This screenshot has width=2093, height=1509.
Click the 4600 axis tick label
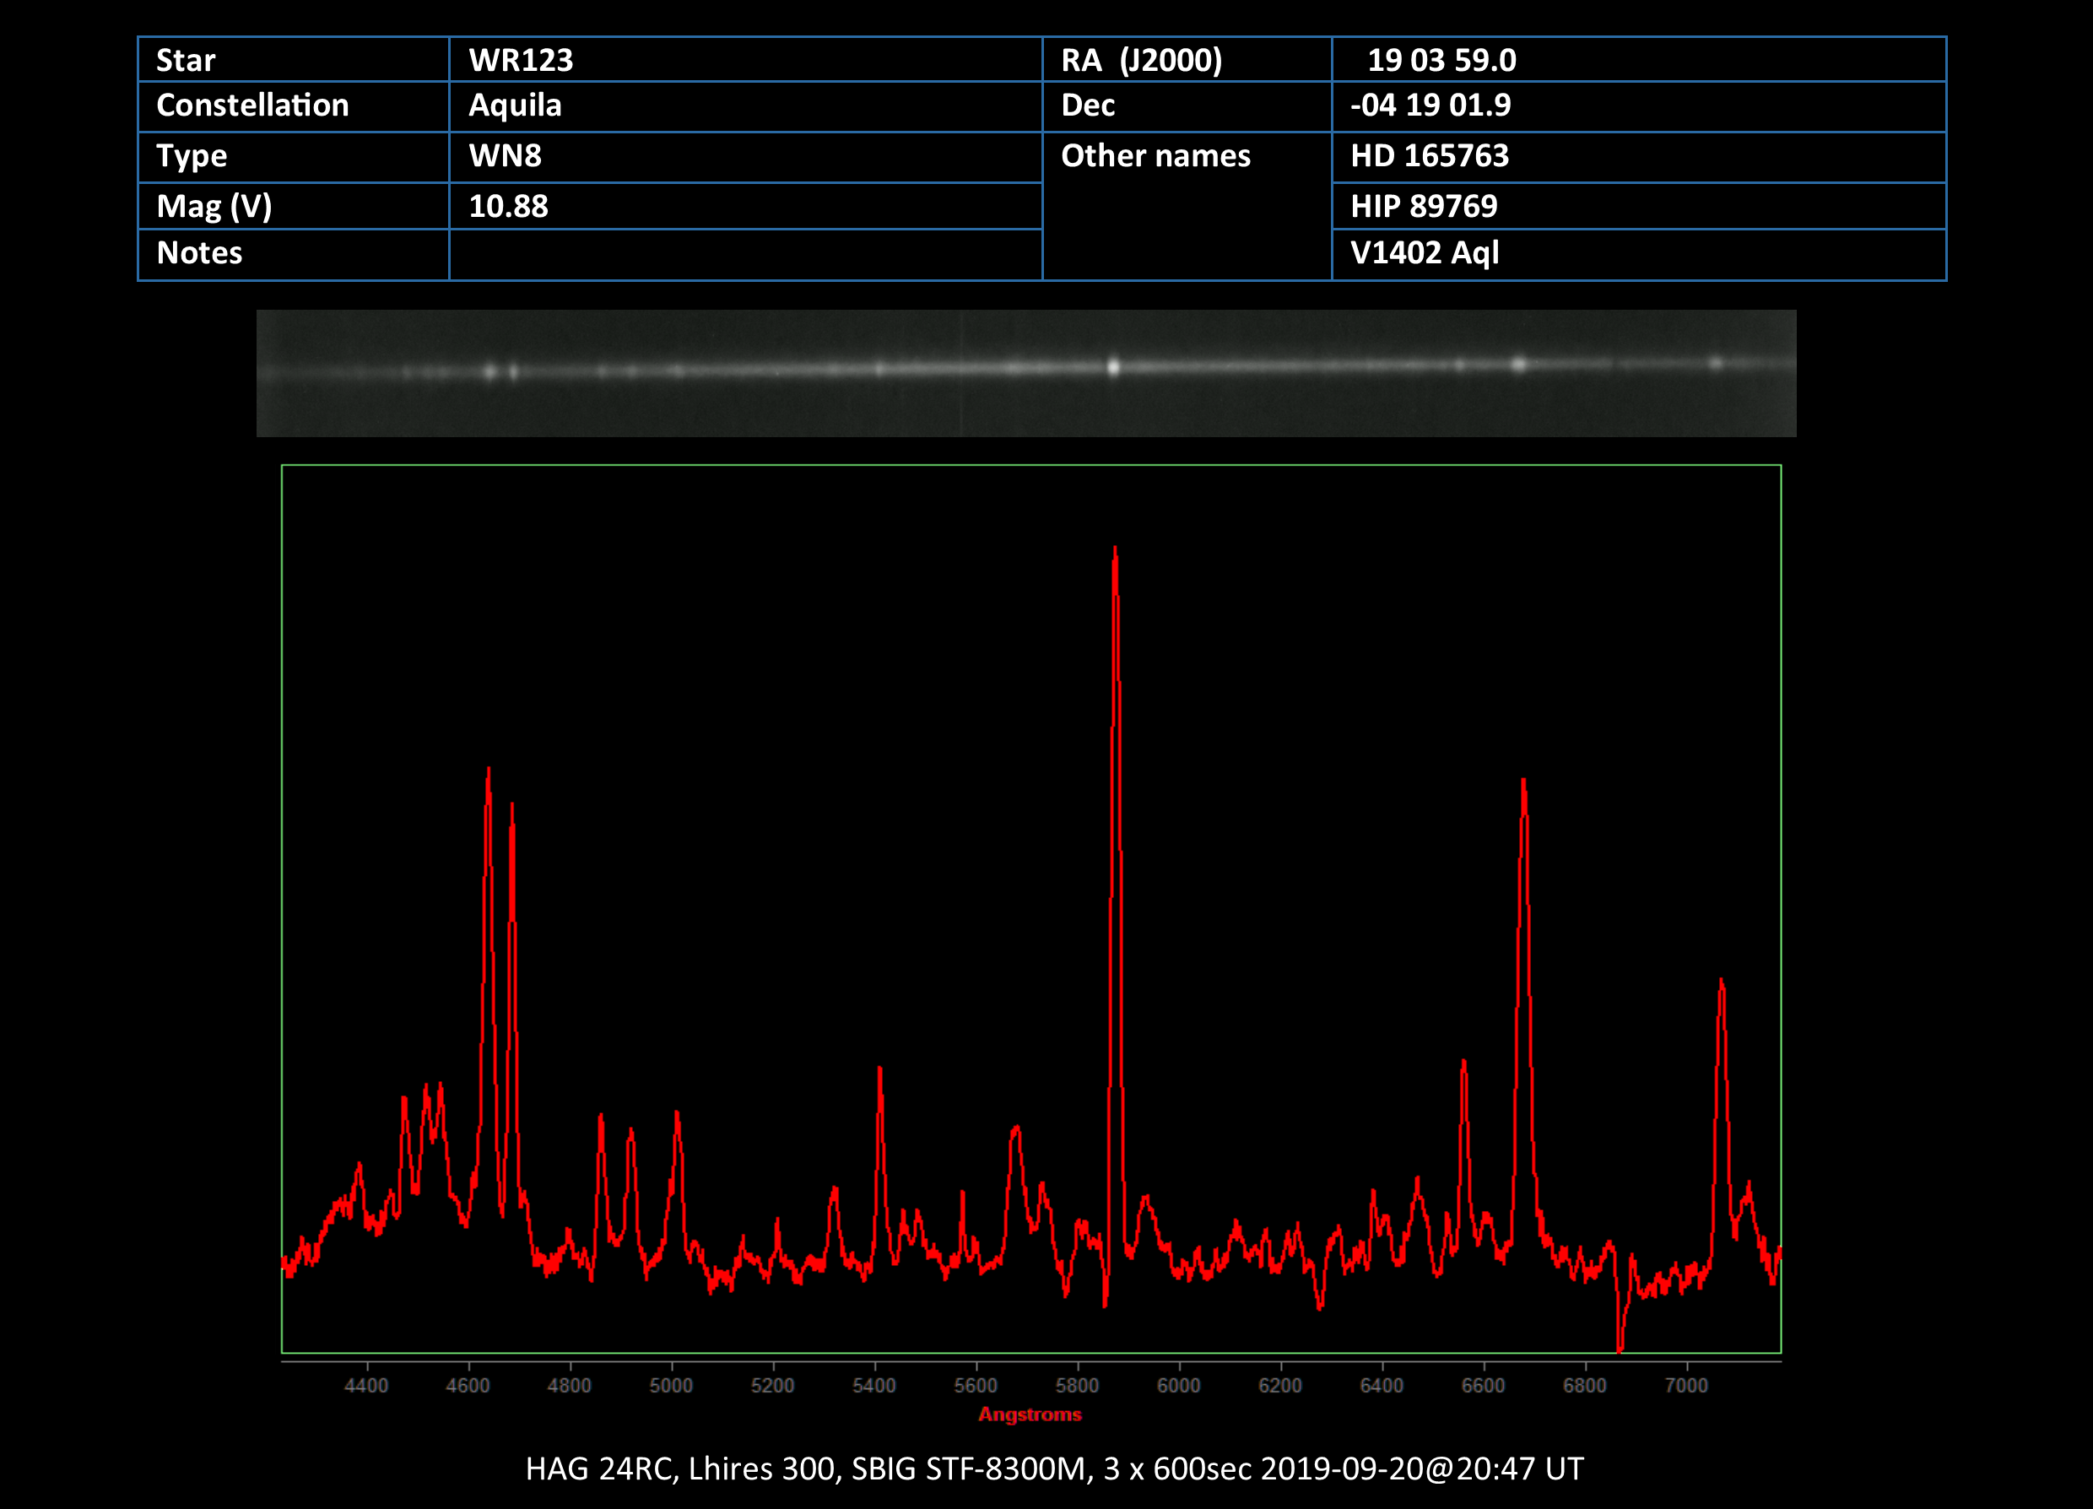tap(468, 1385)
